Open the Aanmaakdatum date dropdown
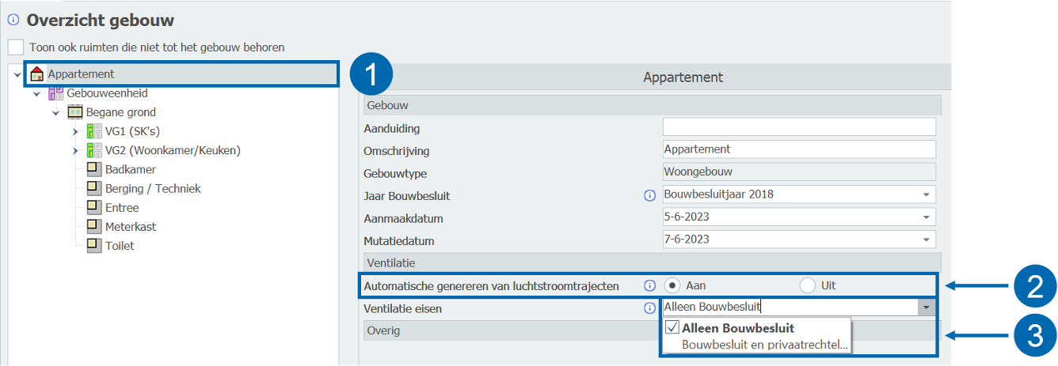The height and width of the screenshot is (366, 1058). coord(926,217)
